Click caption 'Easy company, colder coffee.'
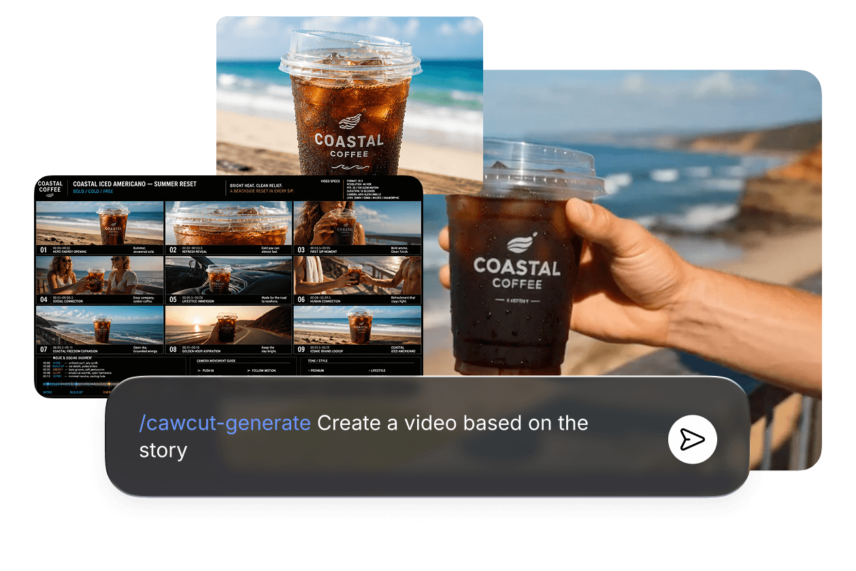 click(x=144, y=300)
